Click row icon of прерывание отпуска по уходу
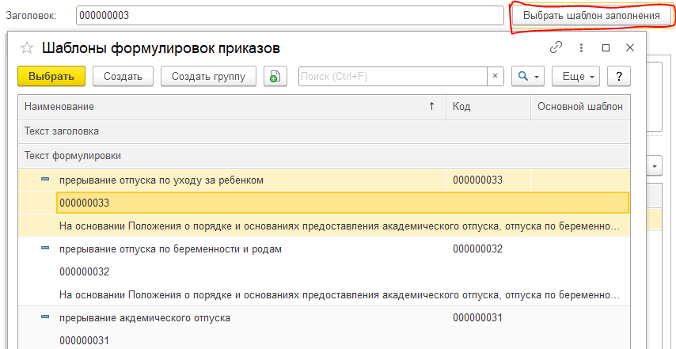The width and height of the screenshot is (676, 349). (x=45, y=179)
